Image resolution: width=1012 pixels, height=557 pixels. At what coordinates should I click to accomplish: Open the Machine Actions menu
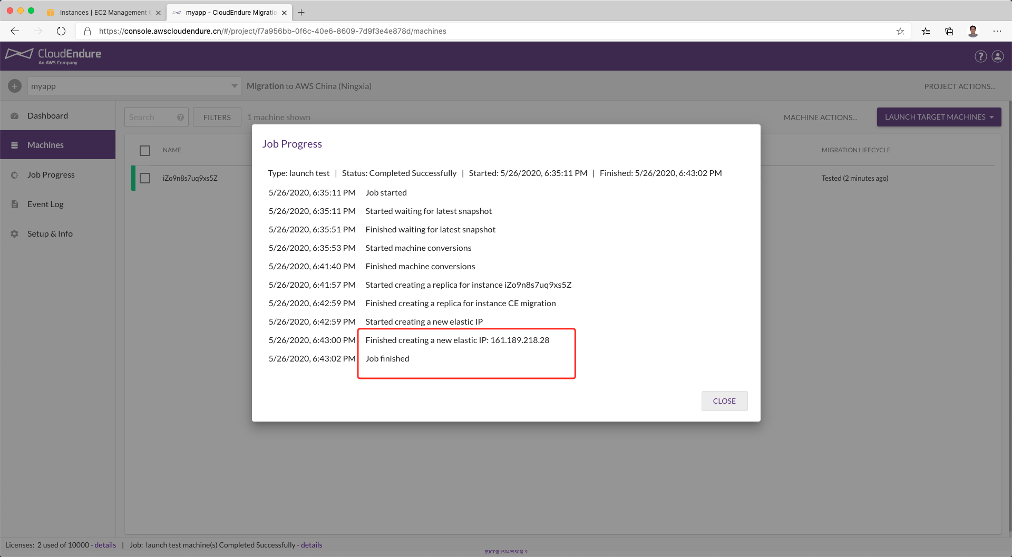820,117
